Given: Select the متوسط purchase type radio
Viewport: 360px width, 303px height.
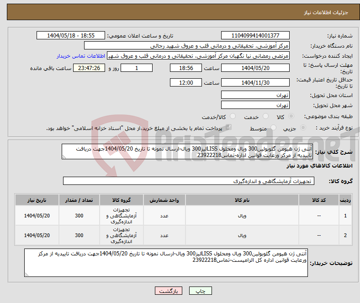Looking at the screenshot, I should point(273,127).
